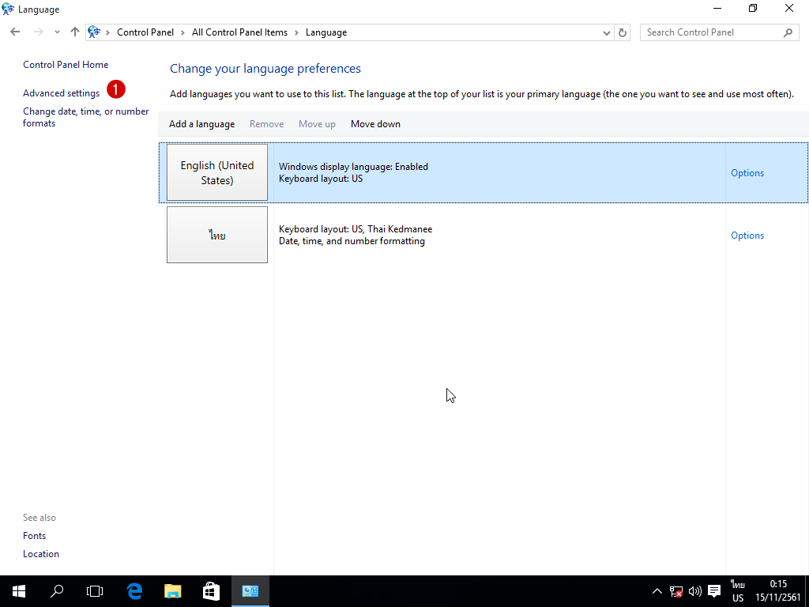The width and height of the screenshot is (809, 607).
Task: Open the recent locations dropdown arrow
Action: point(57,32)
